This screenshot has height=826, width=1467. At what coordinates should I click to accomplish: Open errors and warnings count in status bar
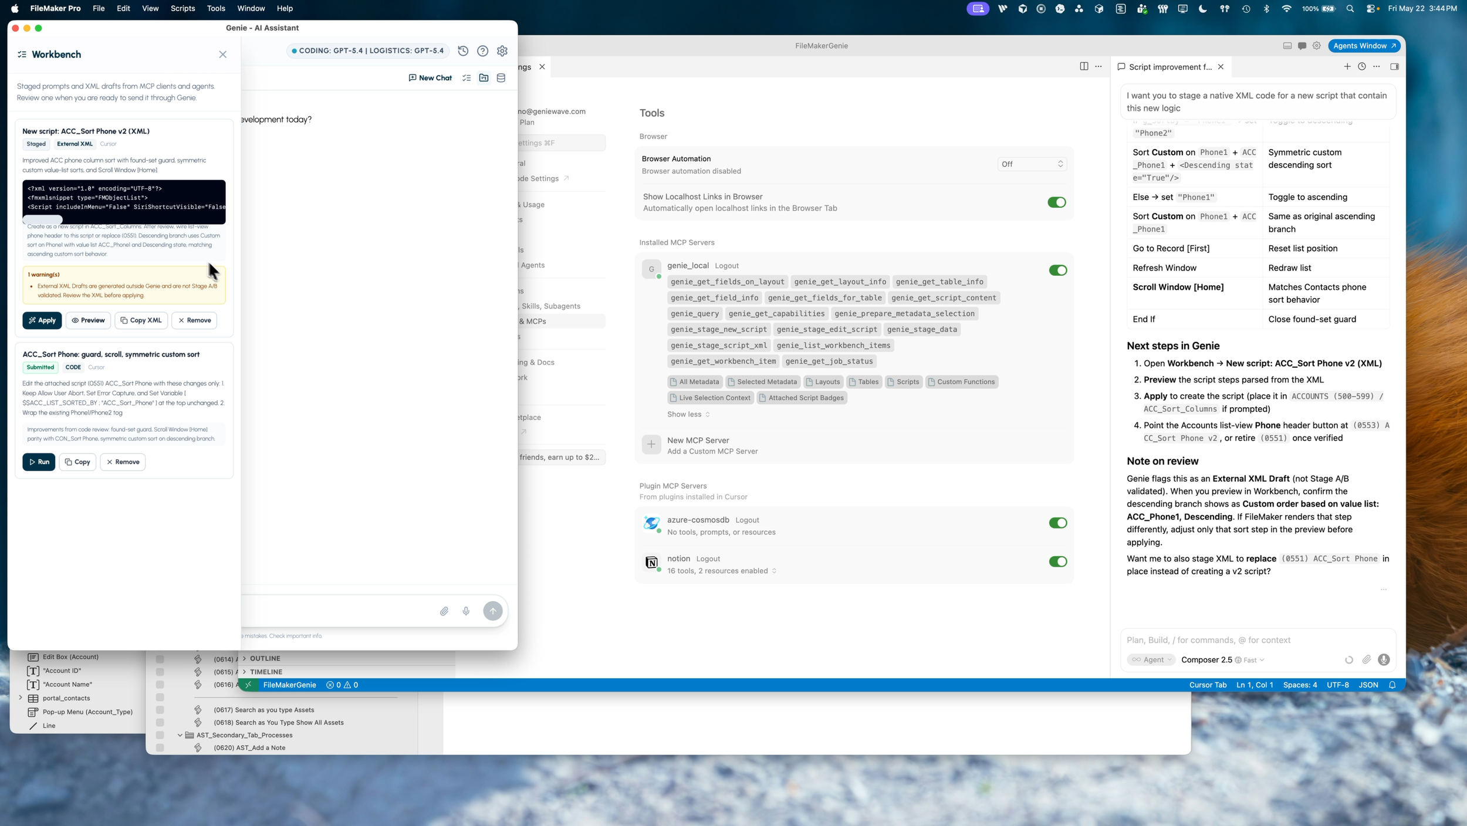(342, 685)
